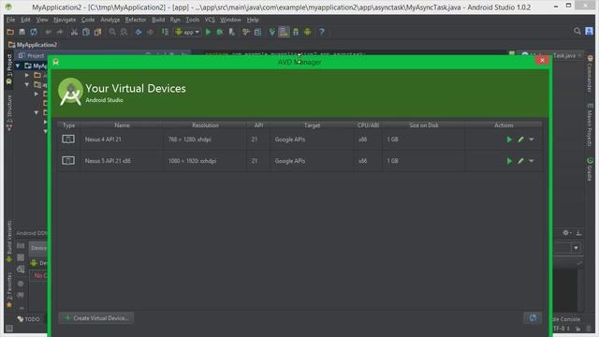Open more actions dropdown for Nexus 5 API 21 x86
The image size is (599, 337).
coord(531,161)
